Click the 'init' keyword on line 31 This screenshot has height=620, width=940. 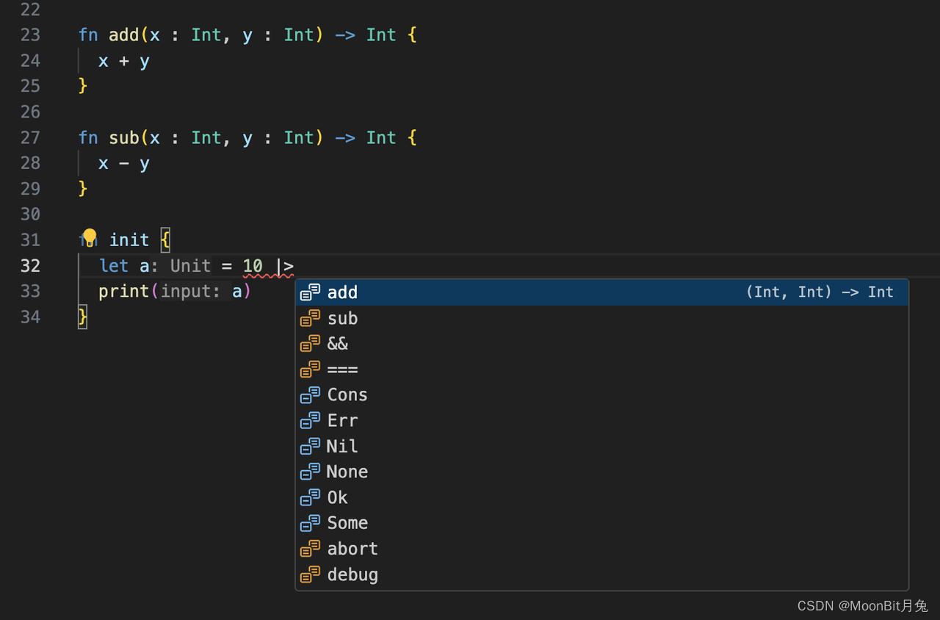pyautogui.click(x=129, y=240)
